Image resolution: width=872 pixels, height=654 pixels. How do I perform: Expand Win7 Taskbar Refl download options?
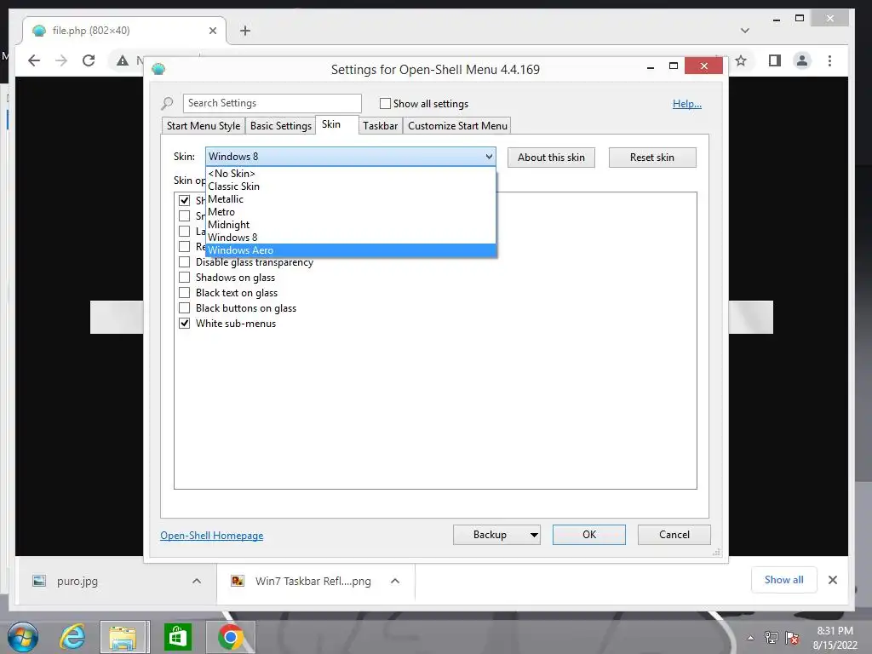395,581
